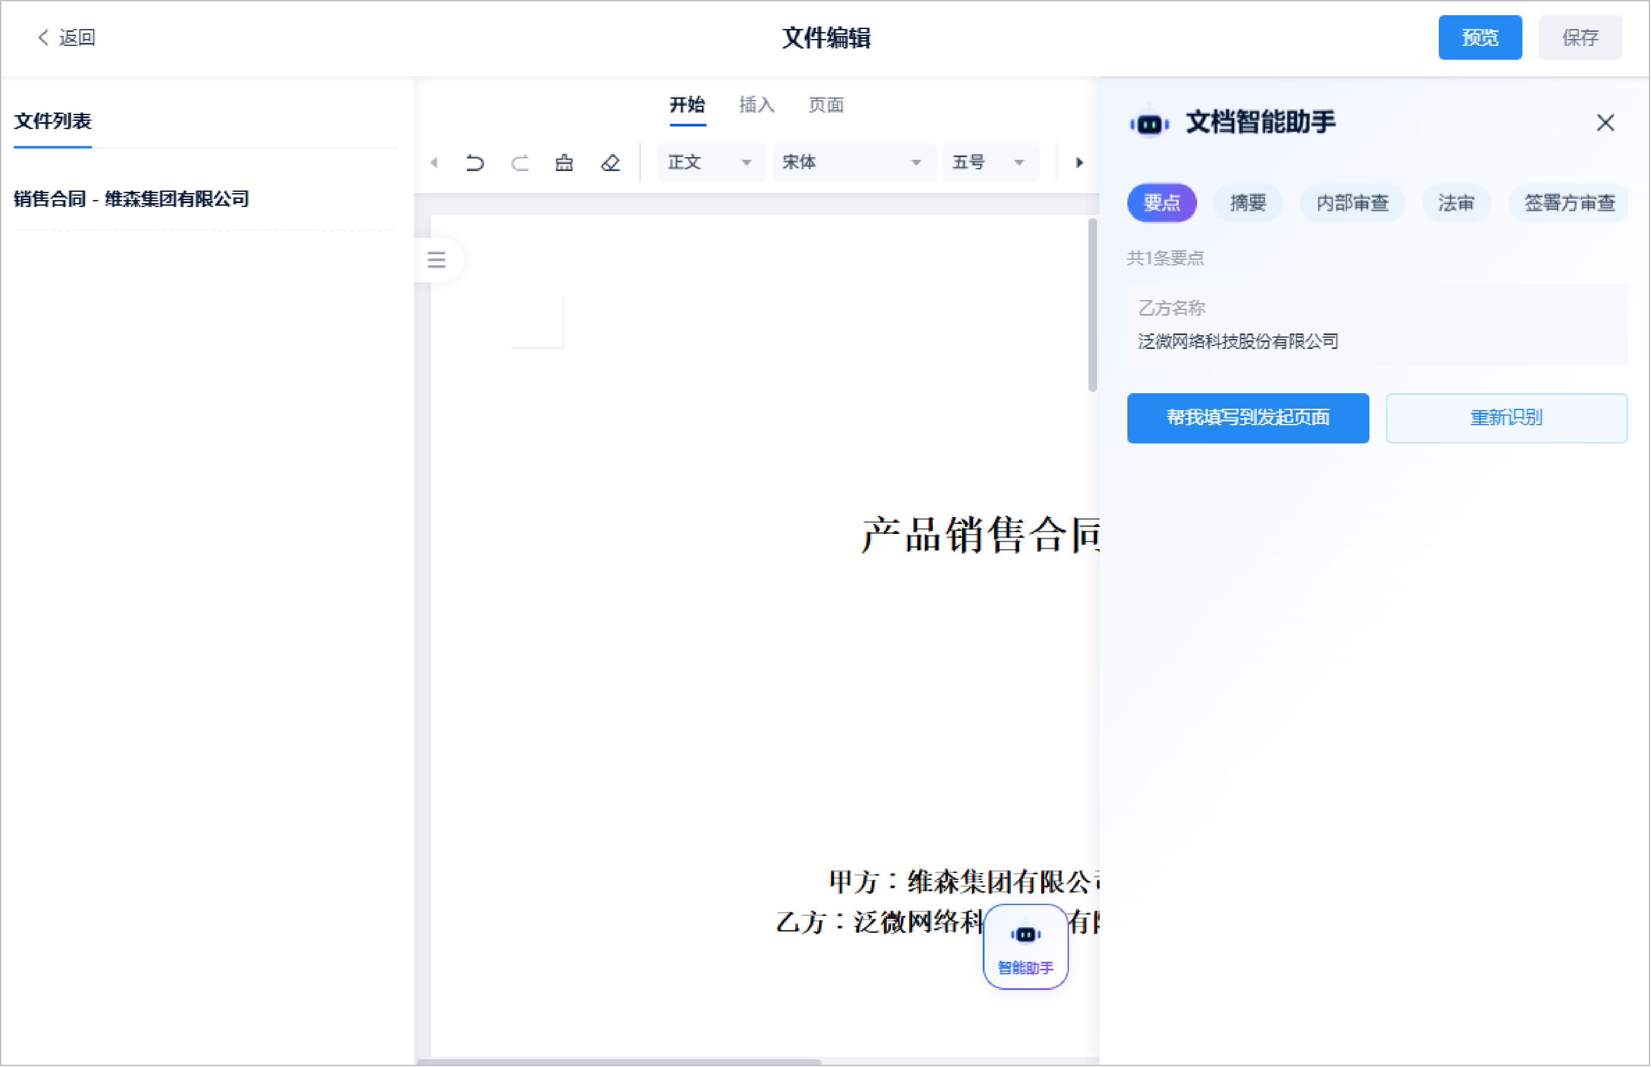Switch to the 插入 tab
This screenshot has width=1651, height=1067.
coord(756,105)
